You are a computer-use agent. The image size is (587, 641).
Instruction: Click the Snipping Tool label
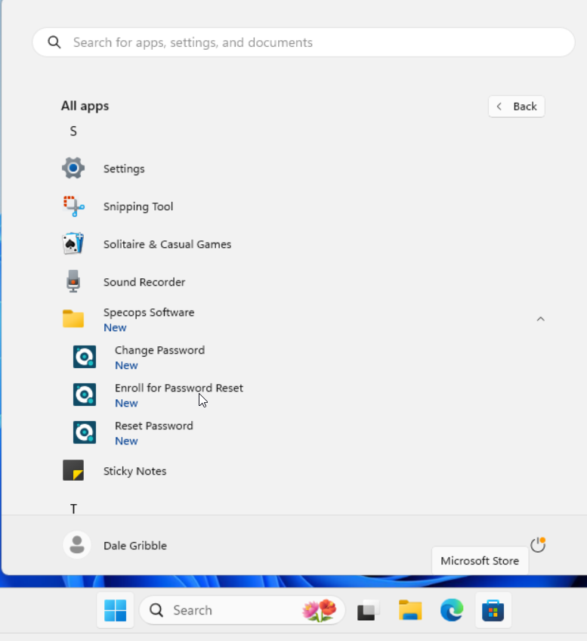pyautogui.click(x=138, y=206)
